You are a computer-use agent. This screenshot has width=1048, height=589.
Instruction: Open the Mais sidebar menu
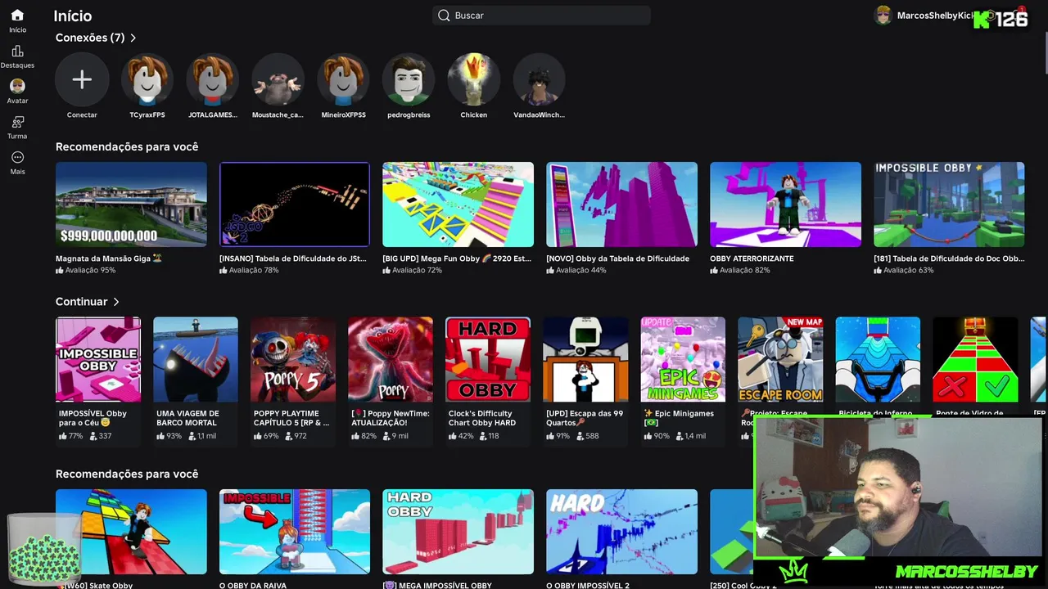point(17,157)
